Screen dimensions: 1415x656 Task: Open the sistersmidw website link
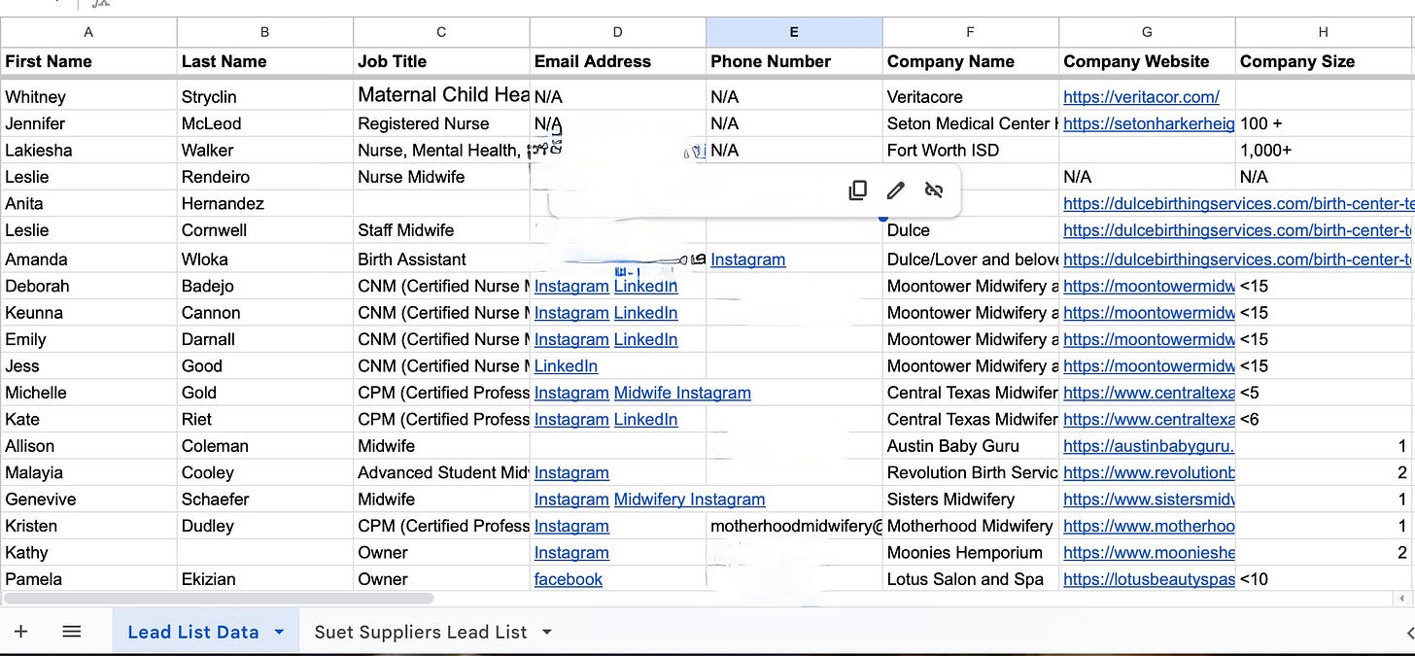tap(1149, 500)
